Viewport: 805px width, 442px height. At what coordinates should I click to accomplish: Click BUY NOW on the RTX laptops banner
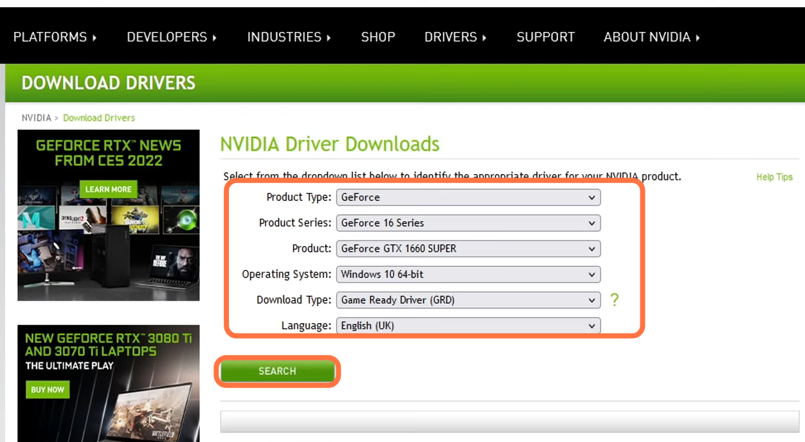[48, 390]
